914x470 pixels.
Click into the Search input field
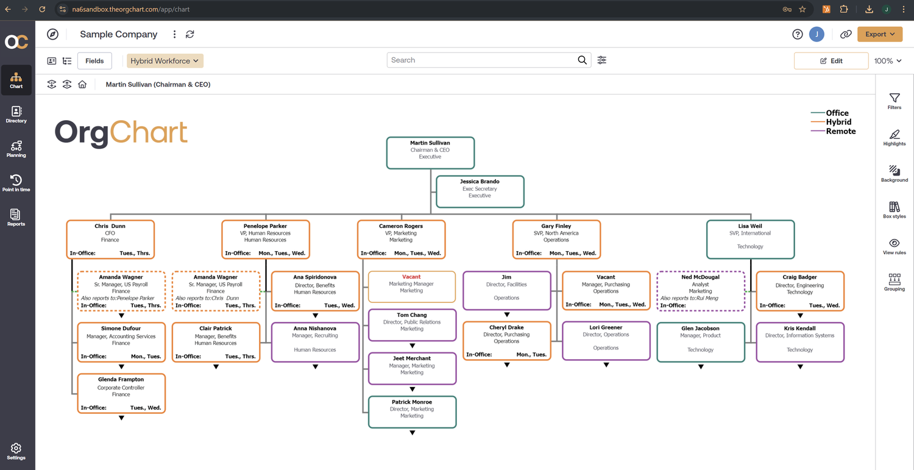click(481, 60)
